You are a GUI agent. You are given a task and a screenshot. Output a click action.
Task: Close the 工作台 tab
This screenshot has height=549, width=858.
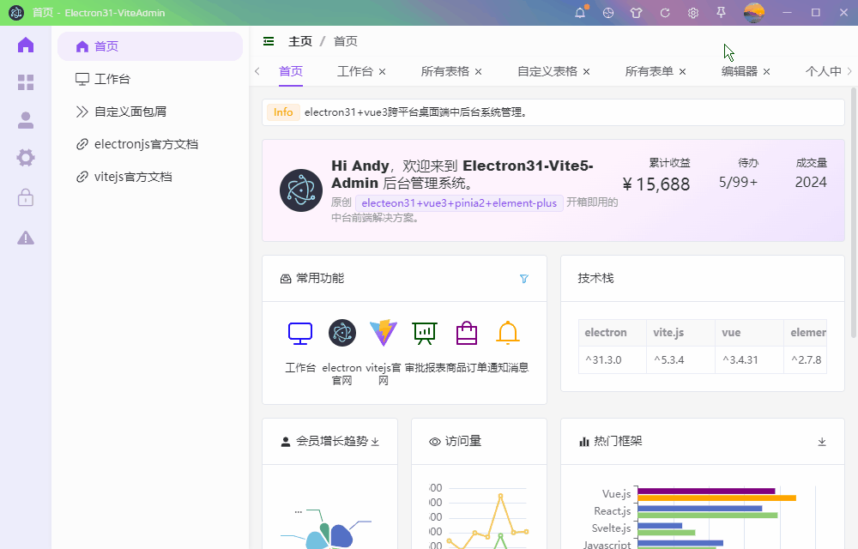[383, 72]
